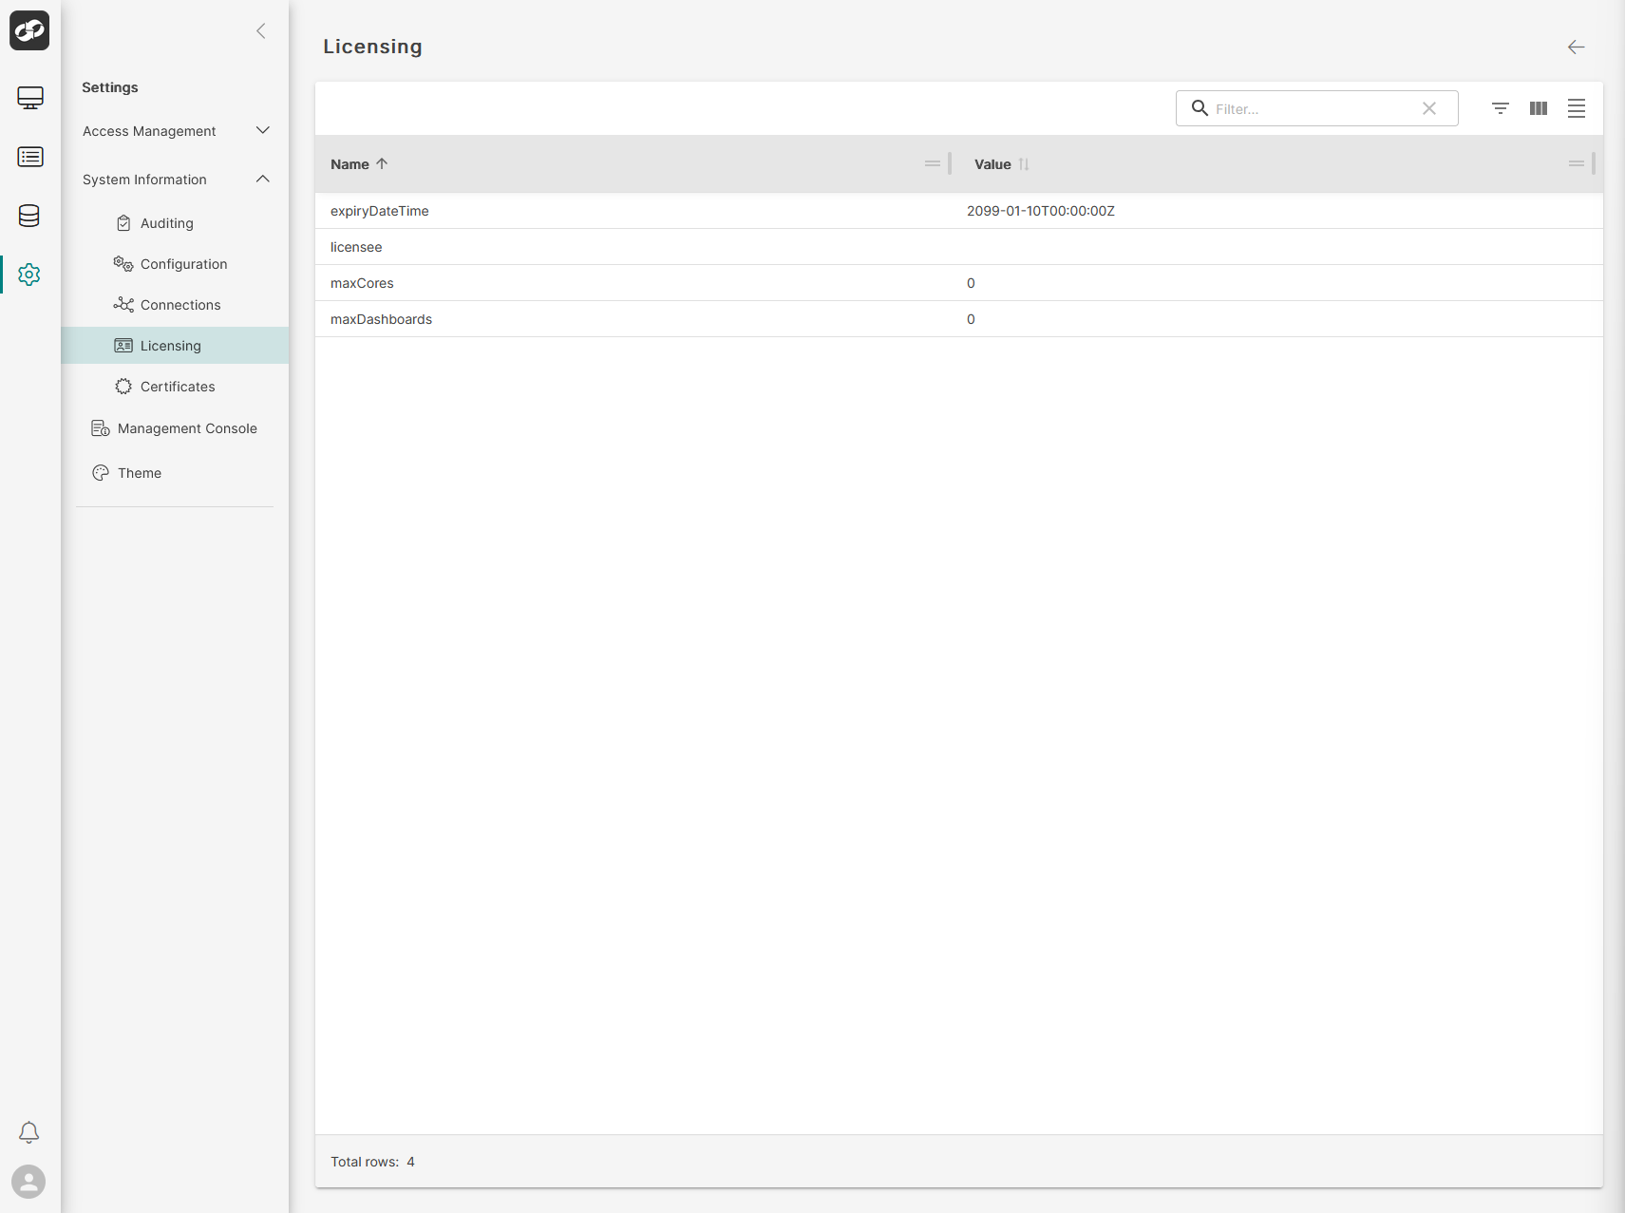The height and width of the screenshot is (1213, 1625).
Task: Click the Auditing clipboard icon
Action: click(x=123, y=223)
